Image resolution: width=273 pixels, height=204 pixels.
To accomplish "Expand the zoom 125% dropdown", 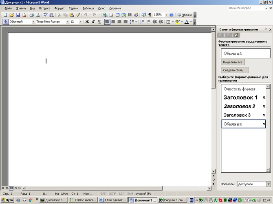I will [166, 15].
